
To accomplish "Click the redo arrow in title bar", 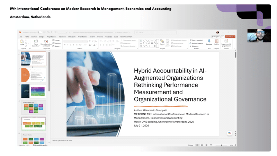I will (x=52, y=32).
